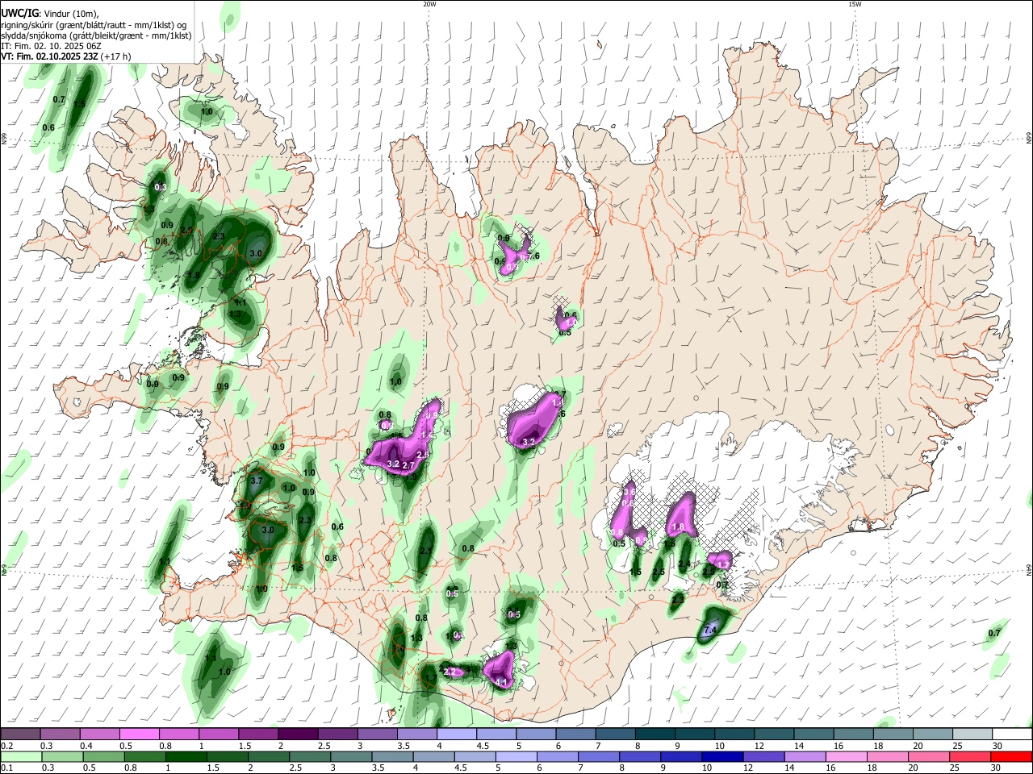Image resolution: width=1033 pixels, height=774 pixels.
Task: Click the '30' label in the top legend row
Action: pyautogui.click(x=997, y=746)
